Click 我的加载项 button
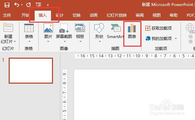 [x=159, y=38]
